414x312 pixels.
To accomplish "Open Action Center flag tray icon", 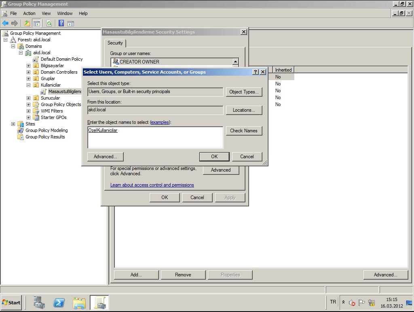I will (362, 302).
